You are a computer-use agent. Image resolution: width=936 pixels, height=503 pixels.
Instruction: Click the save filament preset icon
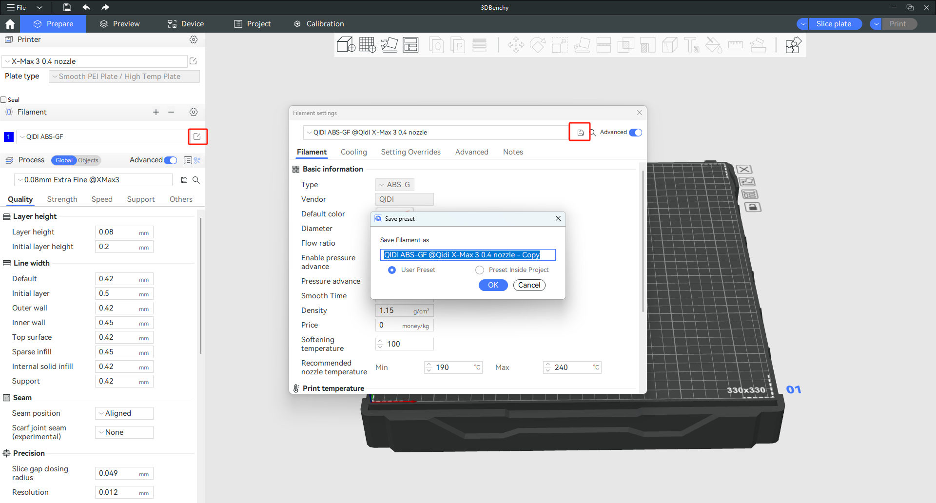click(580, 133)
